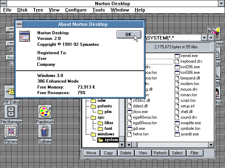Click the Move button in drive window
The width and height of the screenshot is (225, 168).
point(91,153)
